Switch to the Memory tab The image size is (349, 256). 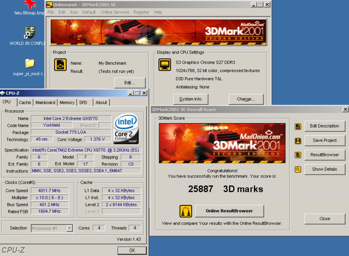(67, 103)
